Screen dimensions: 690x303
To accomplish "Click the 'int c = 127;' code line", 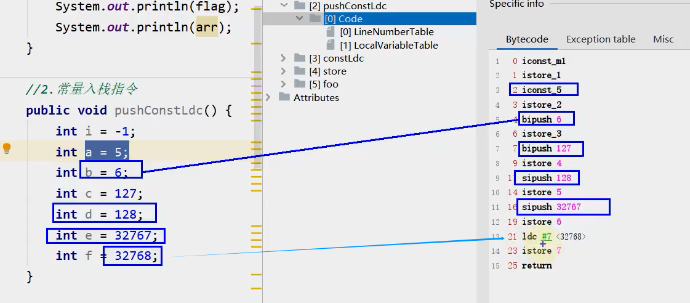I will tap(100, 193).
